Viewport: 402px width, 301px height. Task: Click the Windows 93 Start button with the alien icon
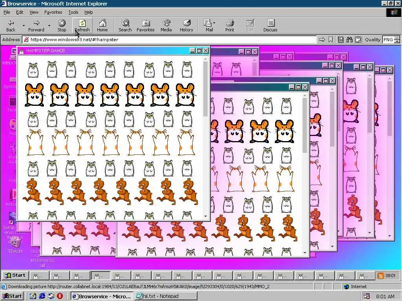click(x=15, y=276)
